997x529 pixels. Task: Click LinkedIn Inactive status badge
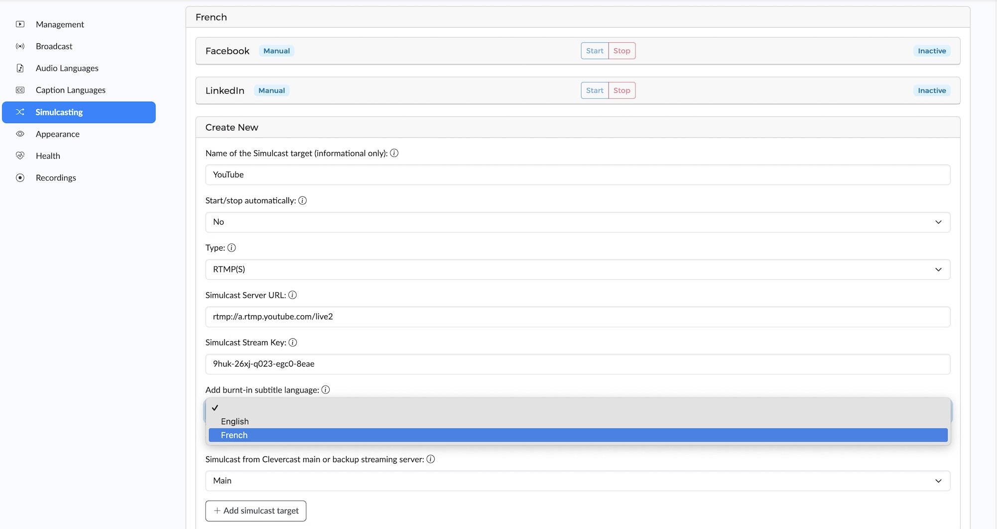tap(932, 91)
